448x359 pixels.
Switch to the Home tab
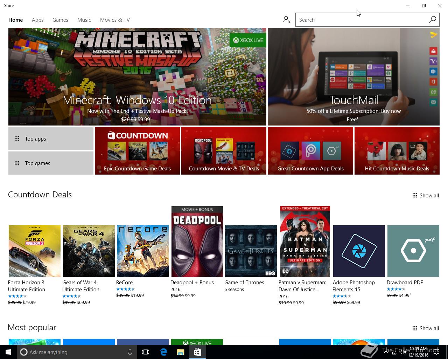[16, 20]
